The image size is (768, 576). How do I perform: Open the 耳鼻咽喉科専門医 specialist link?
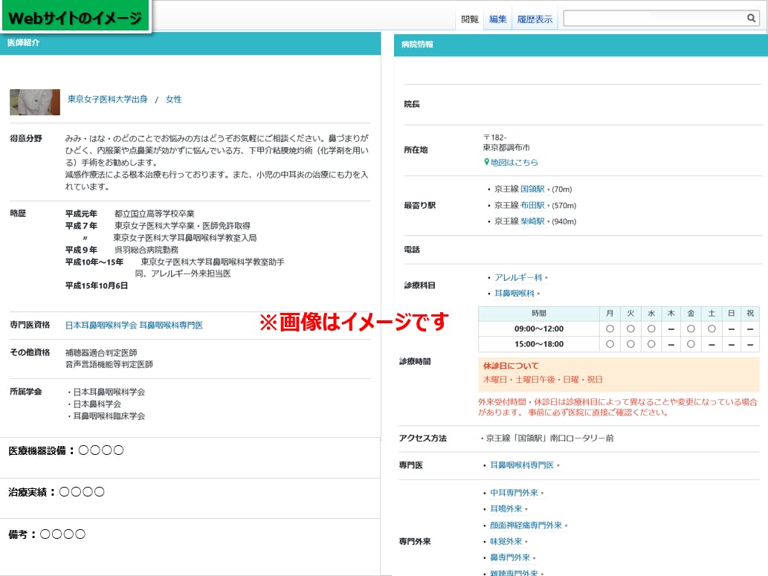[521, 465]
